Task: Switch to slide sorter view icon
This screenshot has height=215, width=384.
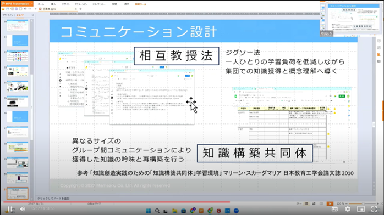Action: (314, 204)
